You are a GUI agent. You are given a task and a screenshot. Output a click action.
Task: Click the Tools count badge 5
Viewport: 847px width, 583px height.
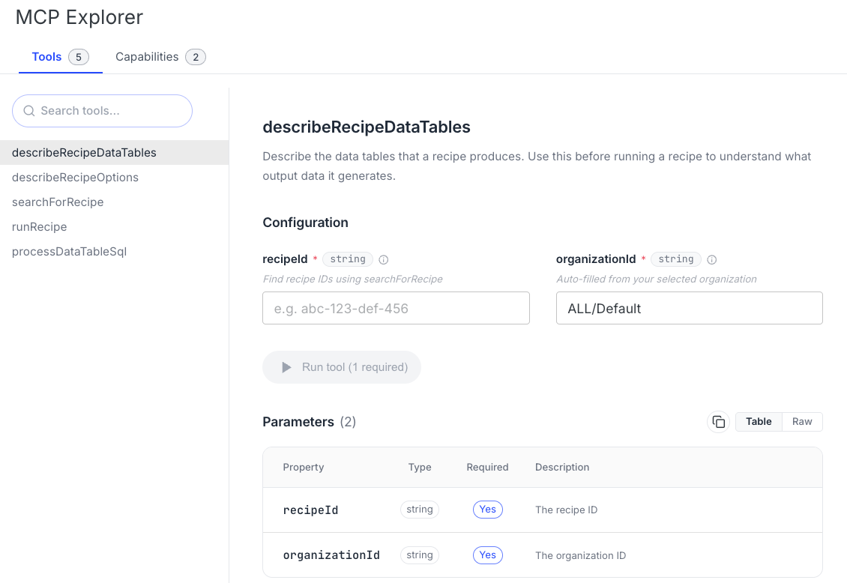pos(78,57)
